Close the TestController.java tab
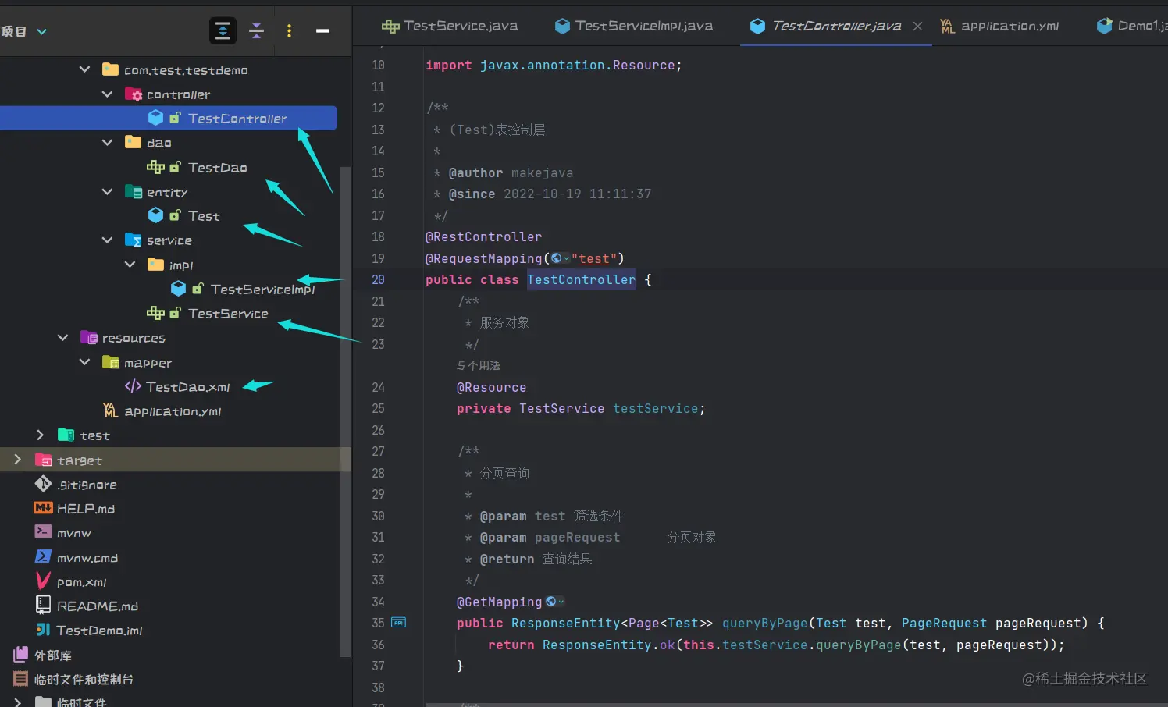The height and width of the screenshot is (707, 1168). tap(918, 27)
